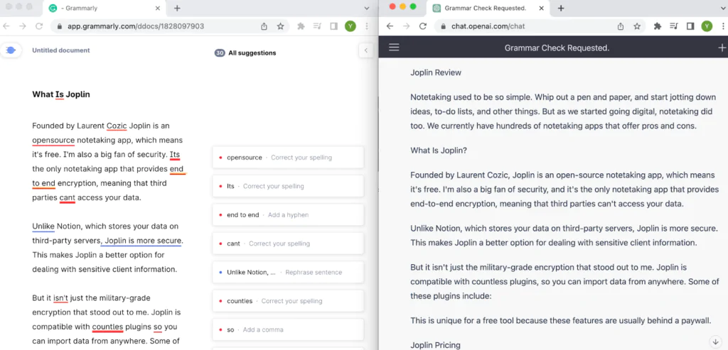Click underlined word 'countles' in the document
This screenshot has width=728, height=350.
coord(107,327)
